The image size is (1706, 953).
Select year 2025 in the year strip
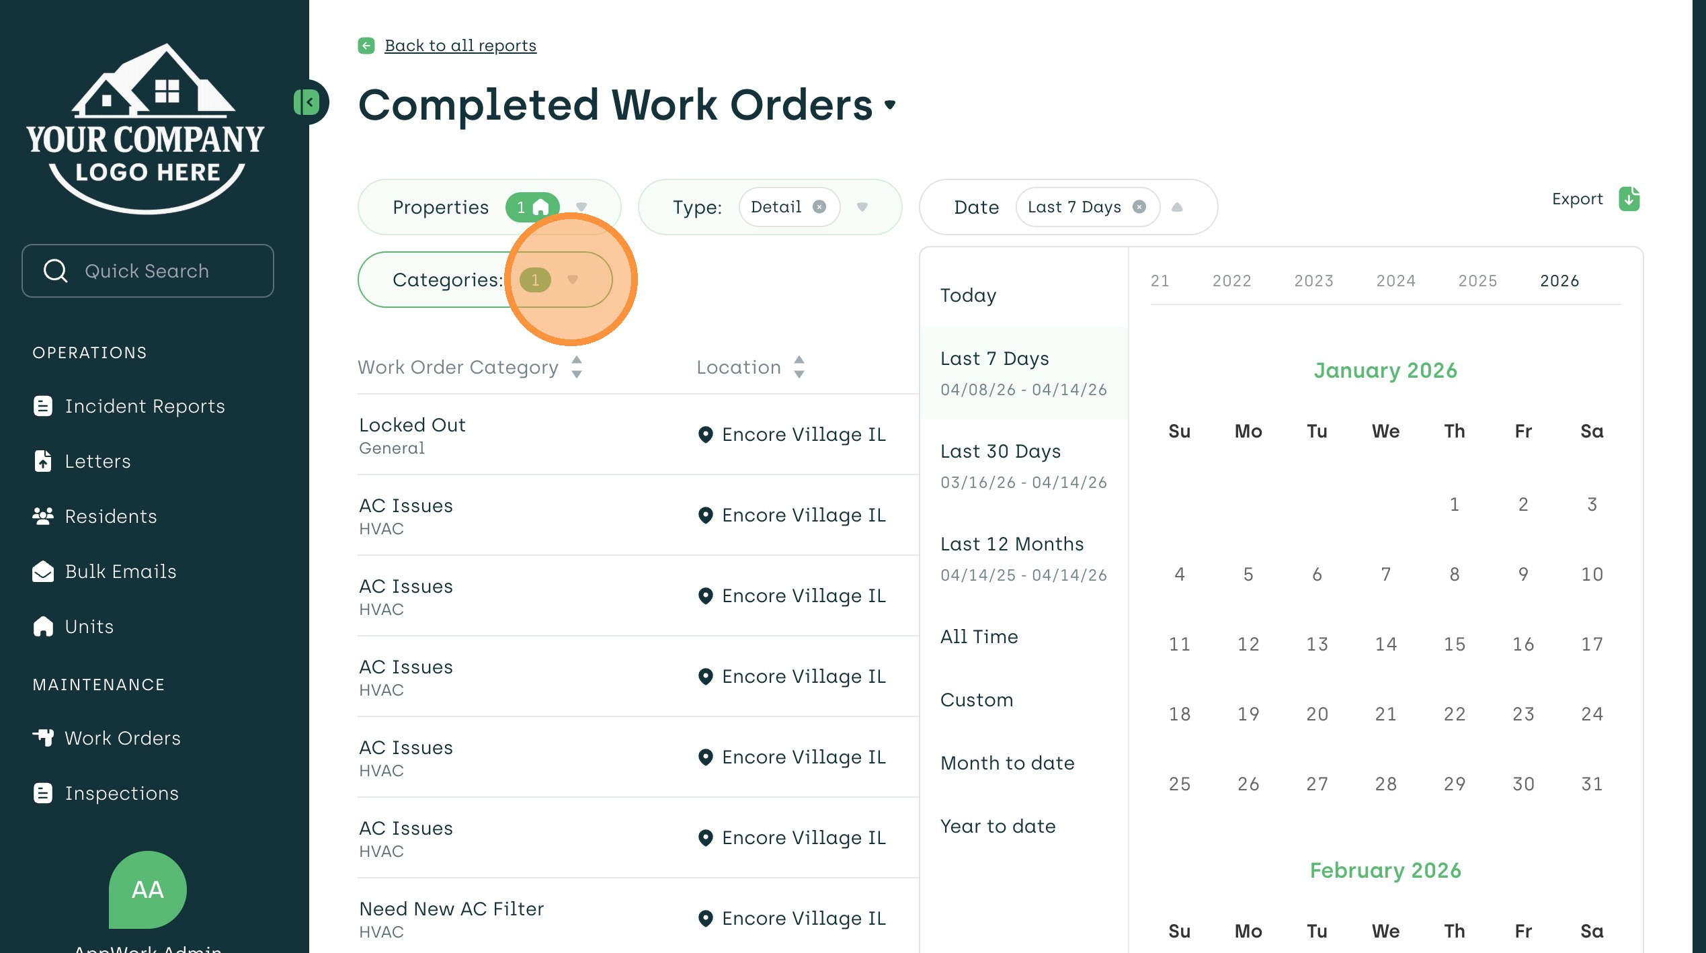click(x=1477, y=281)
